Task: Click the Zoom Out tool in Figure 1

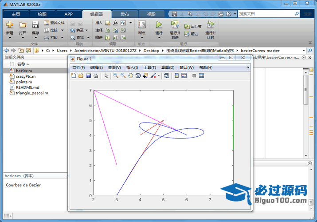Action: point(123,75)
